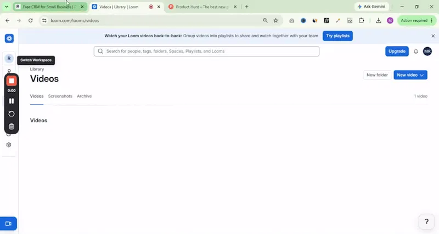Expand the New video dropdown
The image size is (439, 234).
click(410, 75)
